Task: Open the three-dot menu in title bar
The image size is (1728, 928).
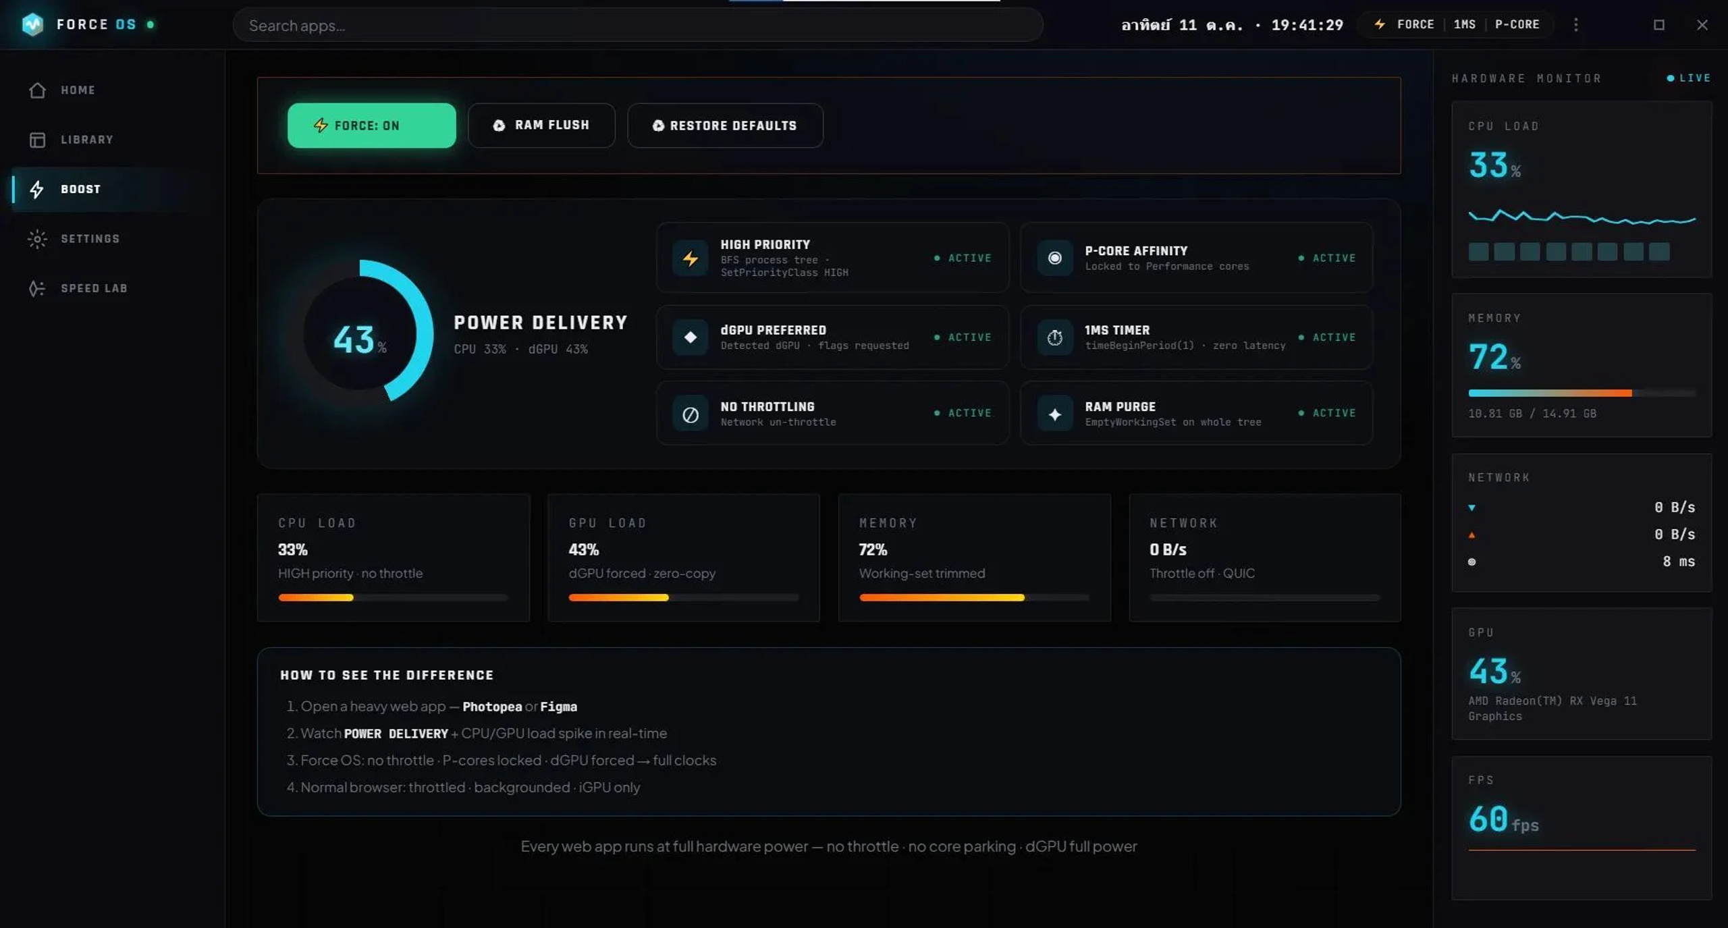Action: click(1576, 25)
